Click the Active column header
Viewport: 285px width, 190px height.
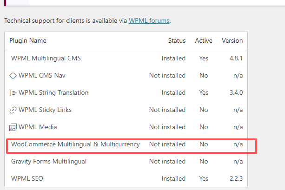pyautogui.click(x=204, y=41)
